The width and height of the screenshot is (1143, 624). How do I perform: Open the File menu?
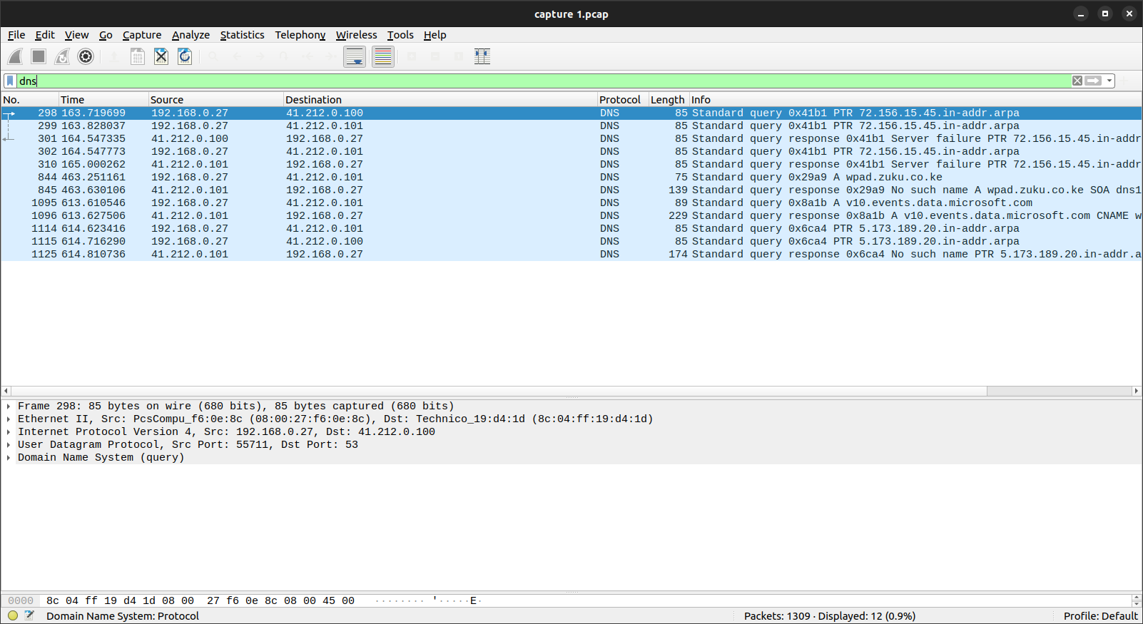tap(16, 35)
